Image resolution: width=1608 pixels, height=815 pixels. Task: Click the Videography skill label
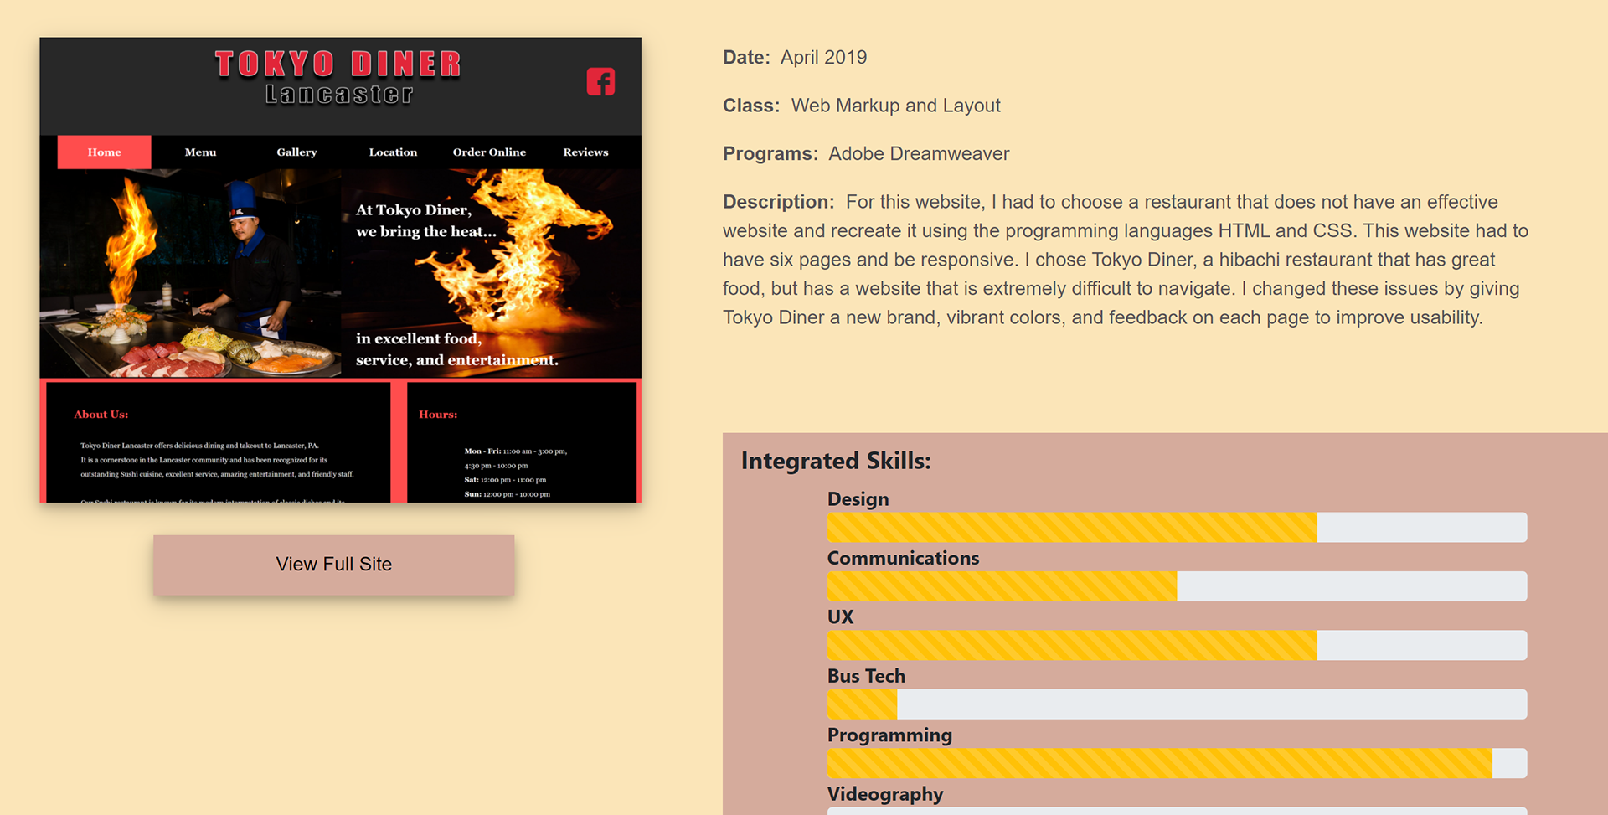(885, 794)
